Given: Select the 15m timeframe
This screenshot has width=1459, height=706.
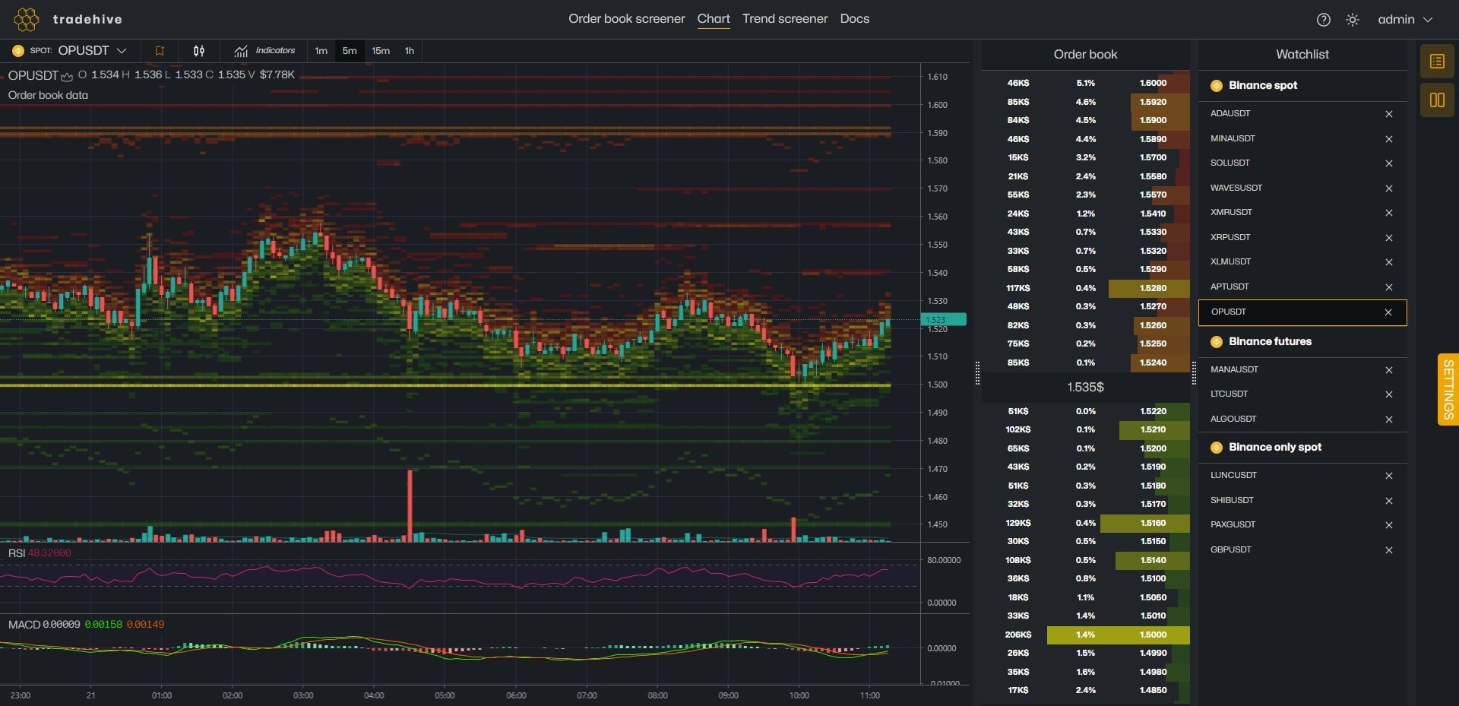Looking at the screenshot, I should (x=381, y=51).
